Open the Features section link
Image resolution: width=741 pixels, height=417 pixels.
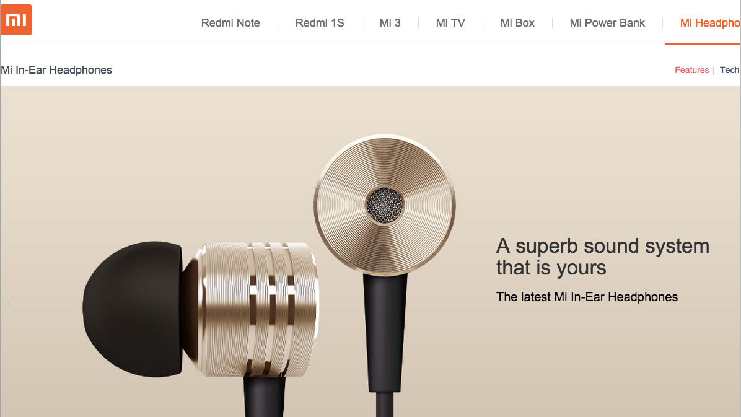[x=691, y=70]
